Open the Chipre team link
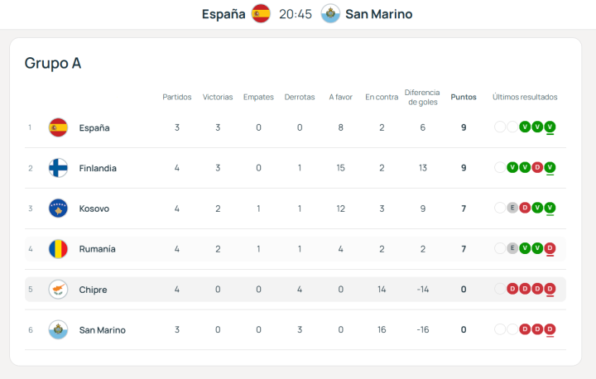Image resolution: width=596 pixels, height=379 pixels. click(x=93, y=290)
